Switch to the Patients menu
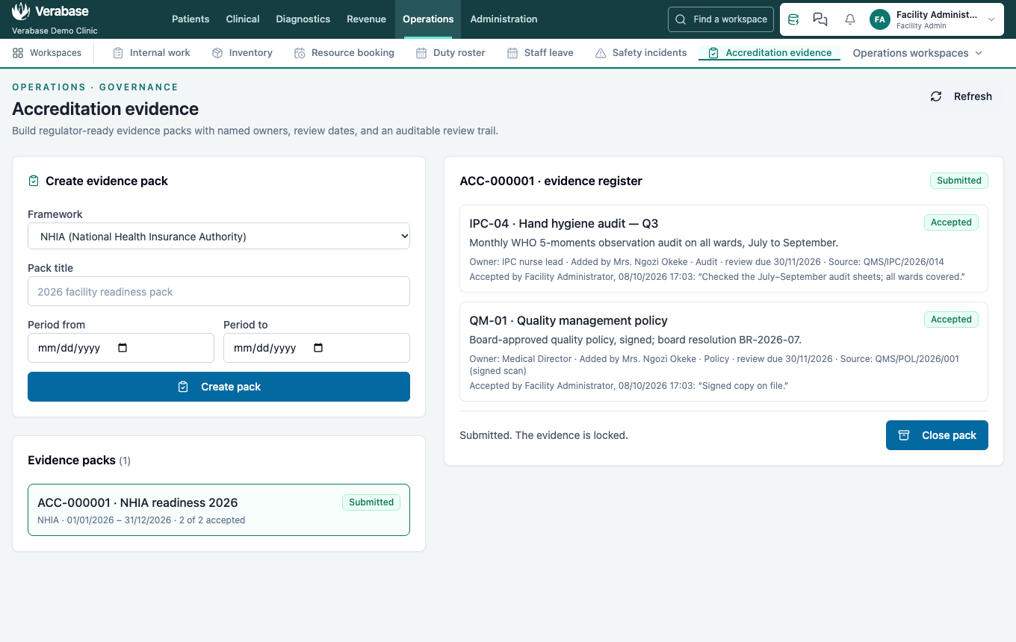 tap(190, 19)
